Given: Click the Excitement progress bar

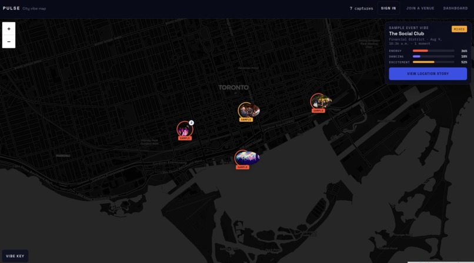Looking at the screenshot, I should [x=433, y=62].
